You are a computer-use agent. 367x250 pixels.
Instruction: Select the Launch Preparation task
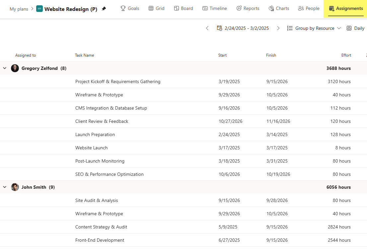[x=95, y=134]
